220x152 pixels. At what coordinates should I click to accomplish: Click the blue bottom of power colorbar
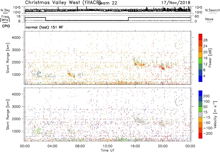pyautogui.click(x=200, y=79)
